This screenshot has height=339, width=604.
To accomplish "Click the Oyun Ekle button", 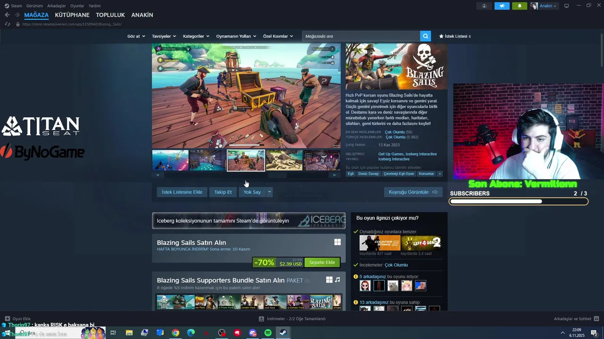I will (18, 319).
